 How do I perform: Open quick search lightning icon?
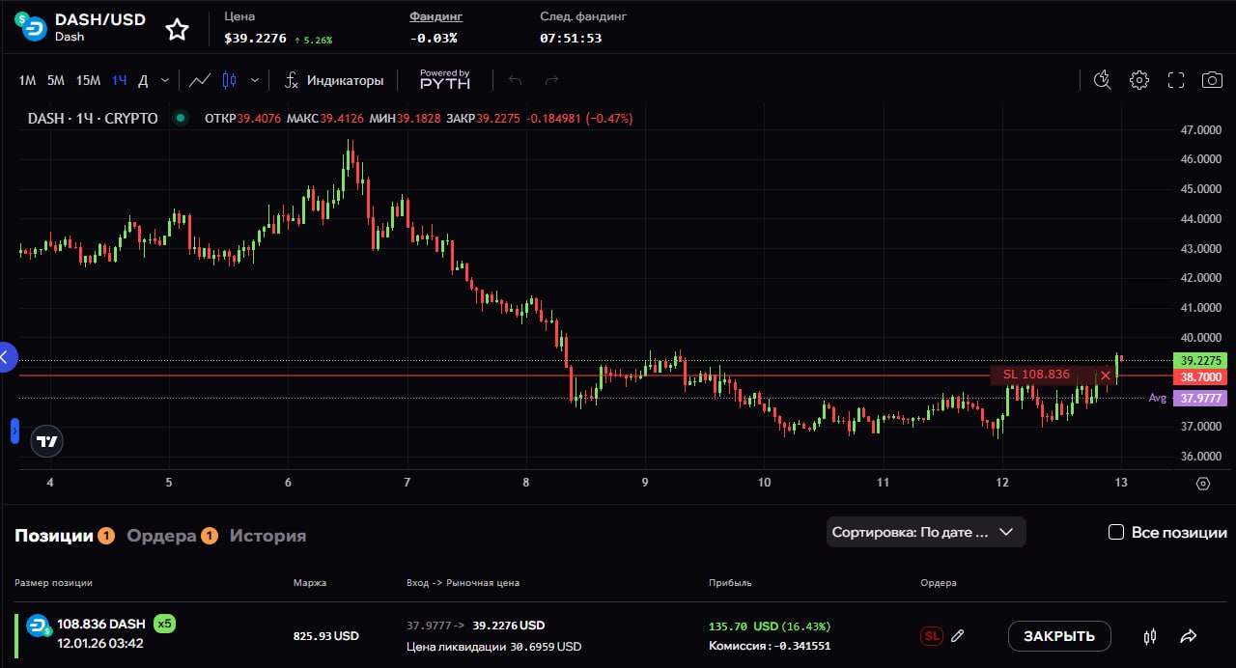tap(1102, 80)
